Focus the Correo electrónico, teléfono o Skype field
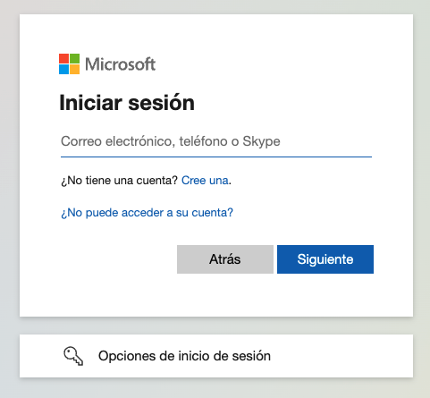430x398 pixels. click(216, 141)
